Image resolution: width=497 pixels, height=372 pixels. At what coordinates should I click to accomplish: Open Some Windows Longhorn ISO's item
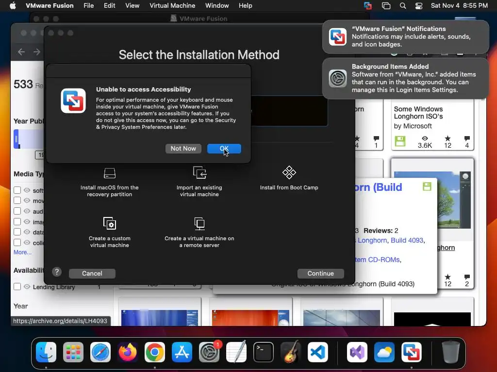point(418,112)
